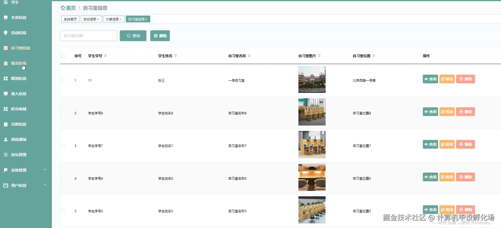Click the 系统管理 flag icon
The height and width of the screenshot is (228, 501).
pyautogui.click(x=6, y=170)
